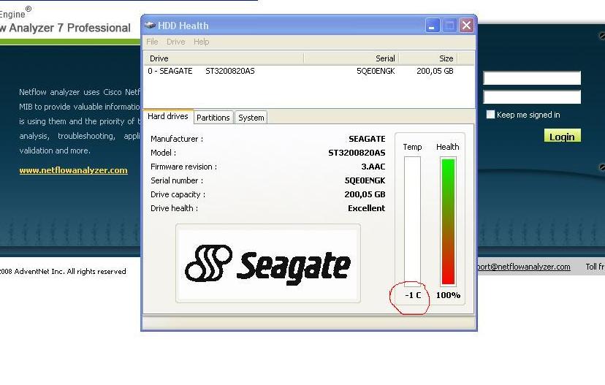Screen dimensions: 605x385
Task: Click the 200,05 GB size in drive list
Action: pos(435,71)
